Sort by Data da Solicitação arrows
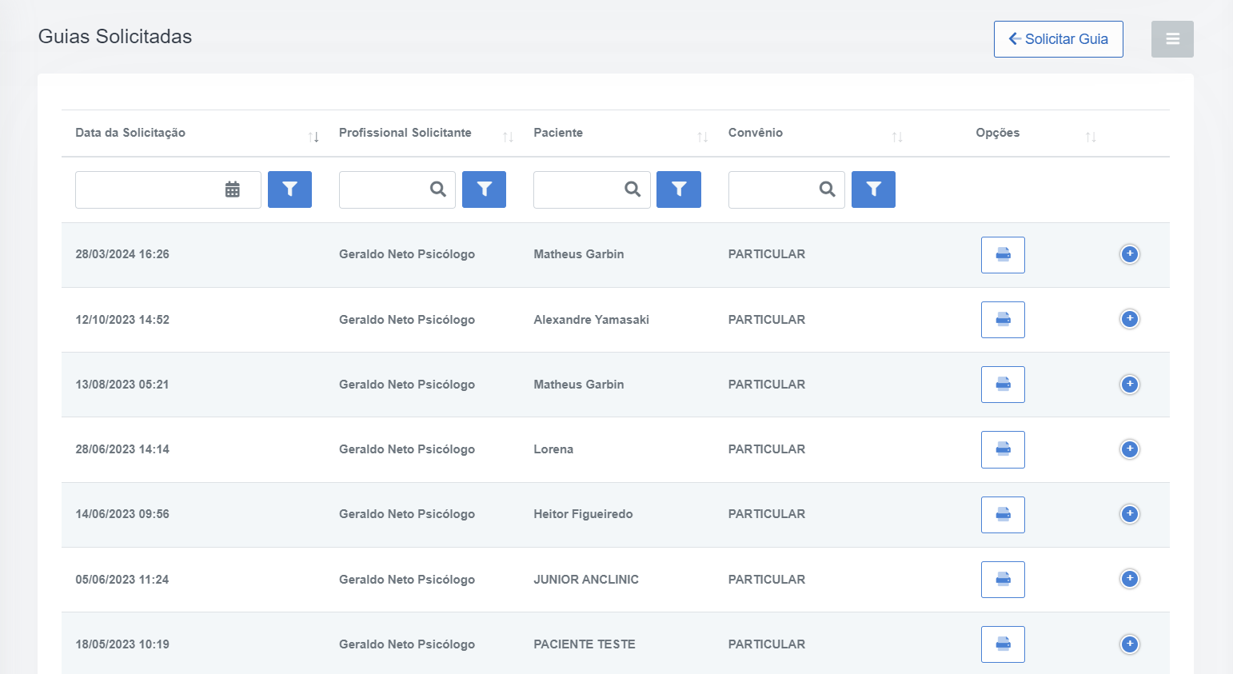Viewport: 1233px width, 674px height. 313,138
